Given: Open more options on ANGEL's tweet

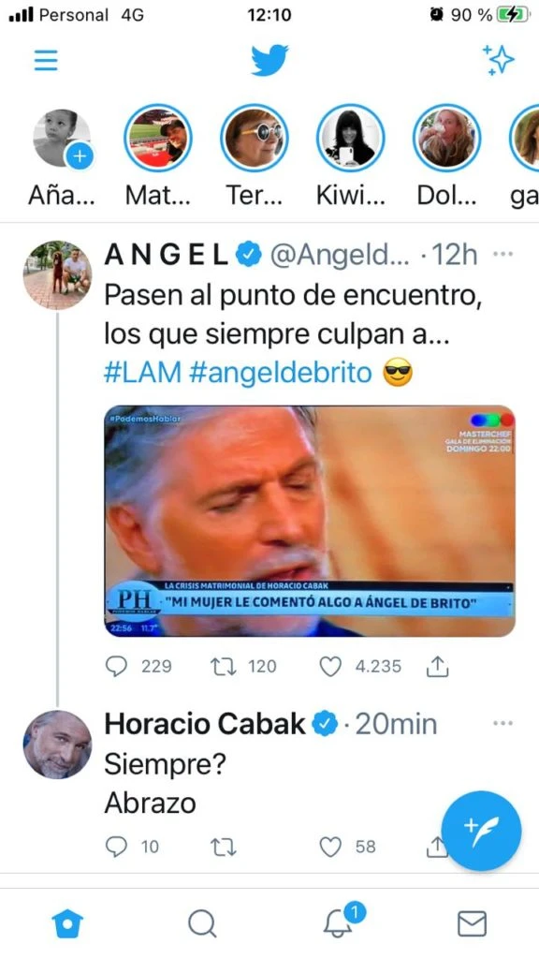Looking at the screenshot, I should tap(503, 254).
